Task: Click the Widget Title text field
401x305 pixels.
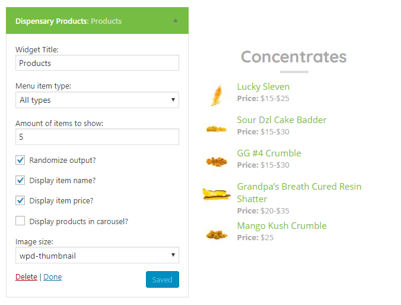Action: [97, 63]
